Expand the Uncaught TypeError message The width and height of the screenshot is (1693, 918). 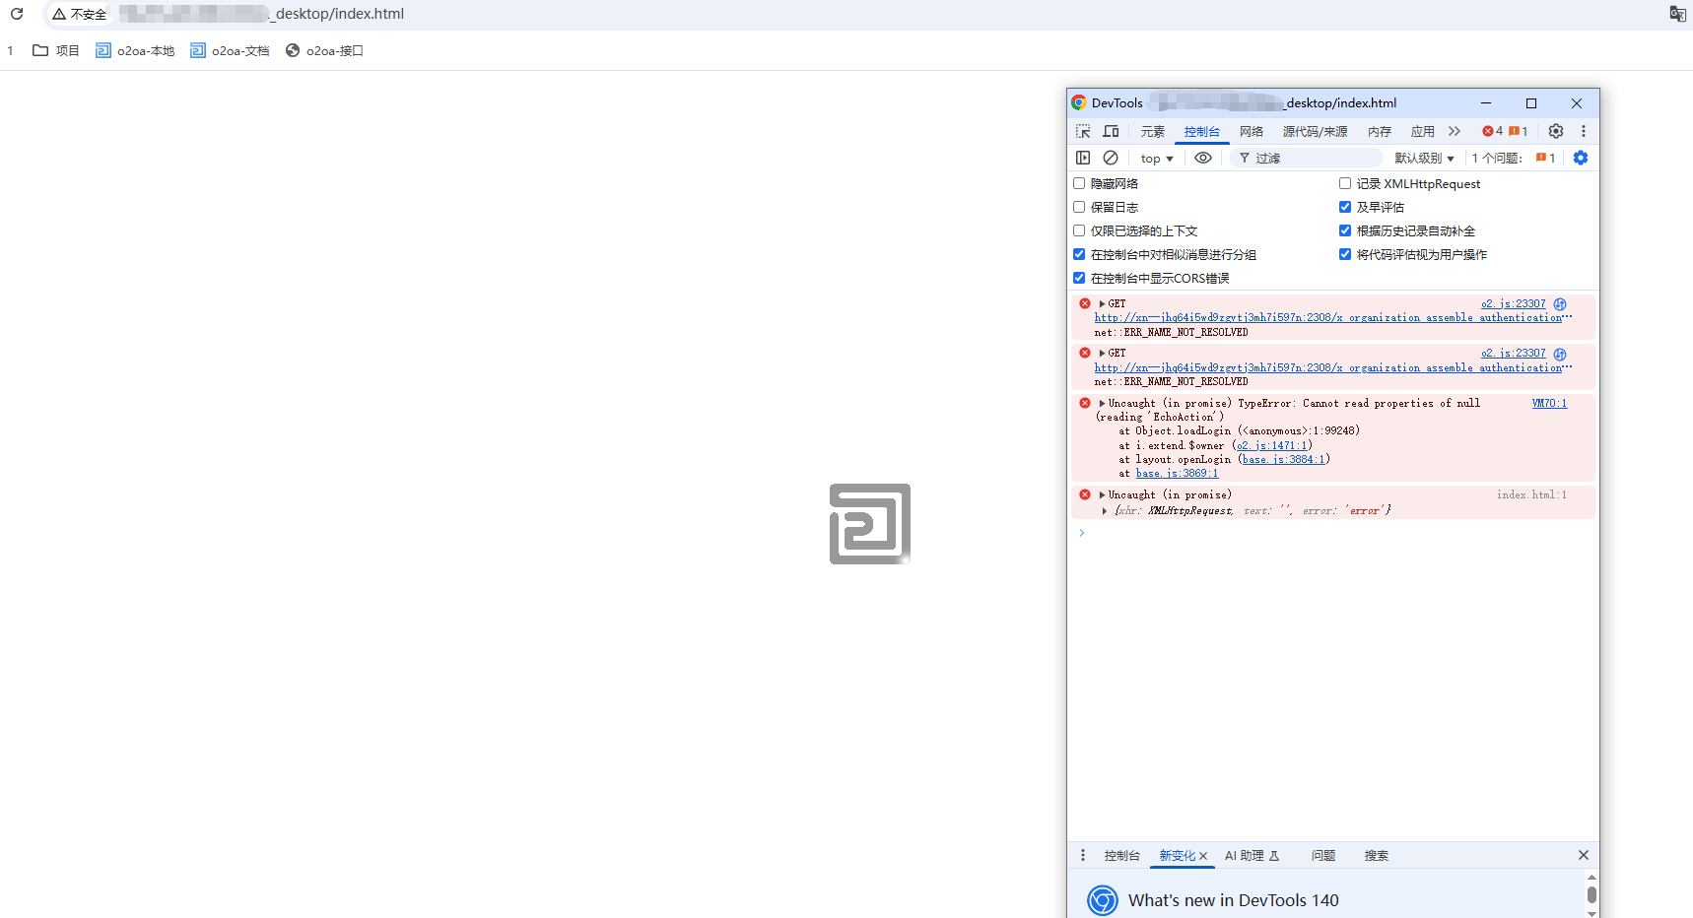click(1102, 403)
